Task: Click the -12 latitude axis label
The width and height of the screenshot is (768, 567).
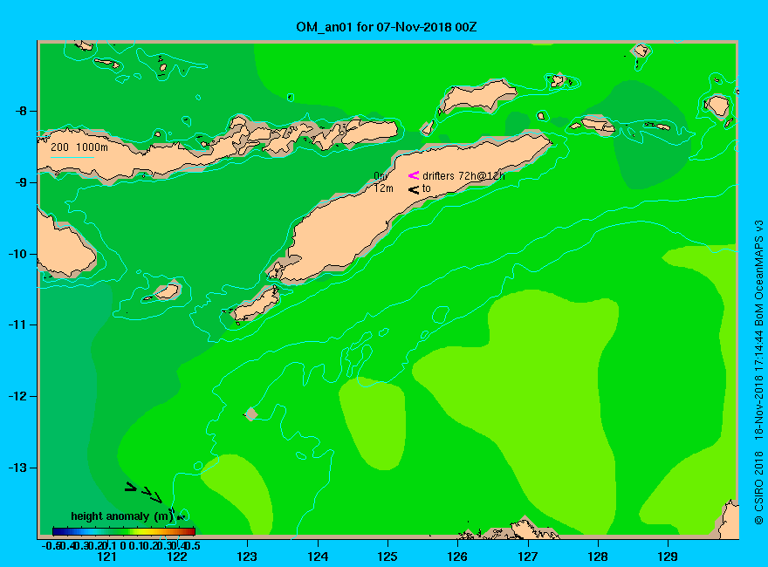Action: (x=17, y=396)
